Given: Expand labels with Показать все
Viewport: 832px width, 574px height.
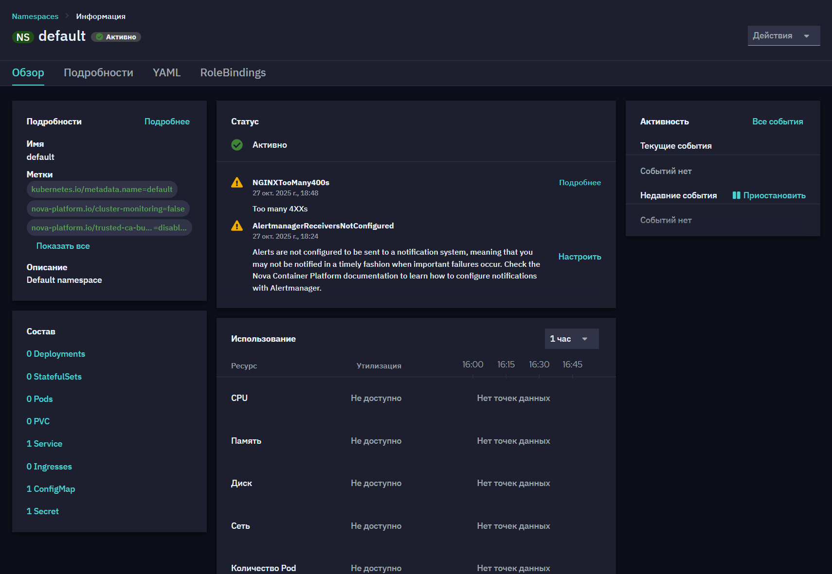Looking at the screenshot, I should 63,246.
